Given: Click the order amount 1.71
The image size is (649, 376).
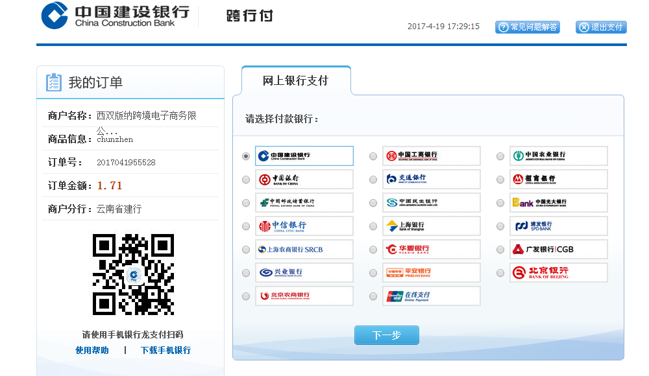Looking at the screenshot, I should click(110, 185).
